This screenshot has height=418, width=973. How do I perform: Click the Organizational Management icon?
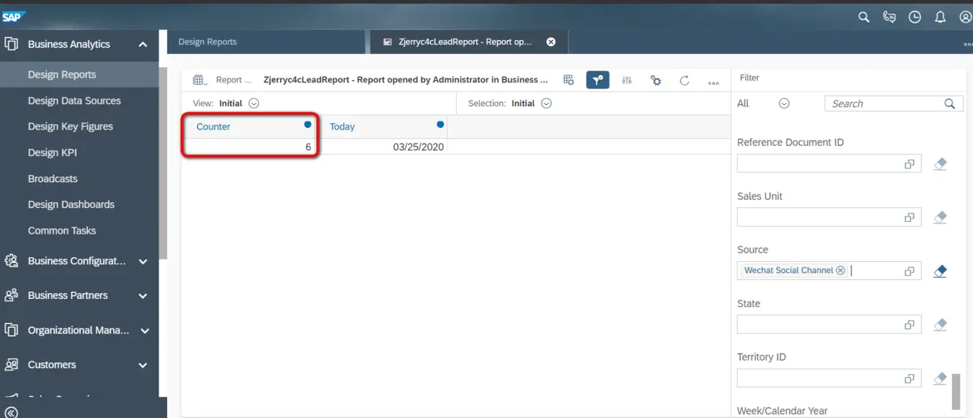(11, 330)
